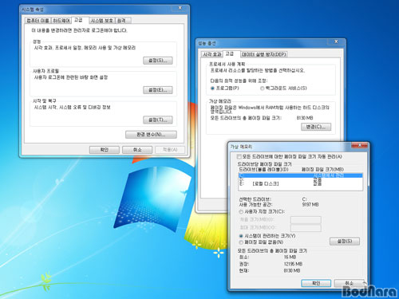Select the C: drive row

(x=301, y=175)
